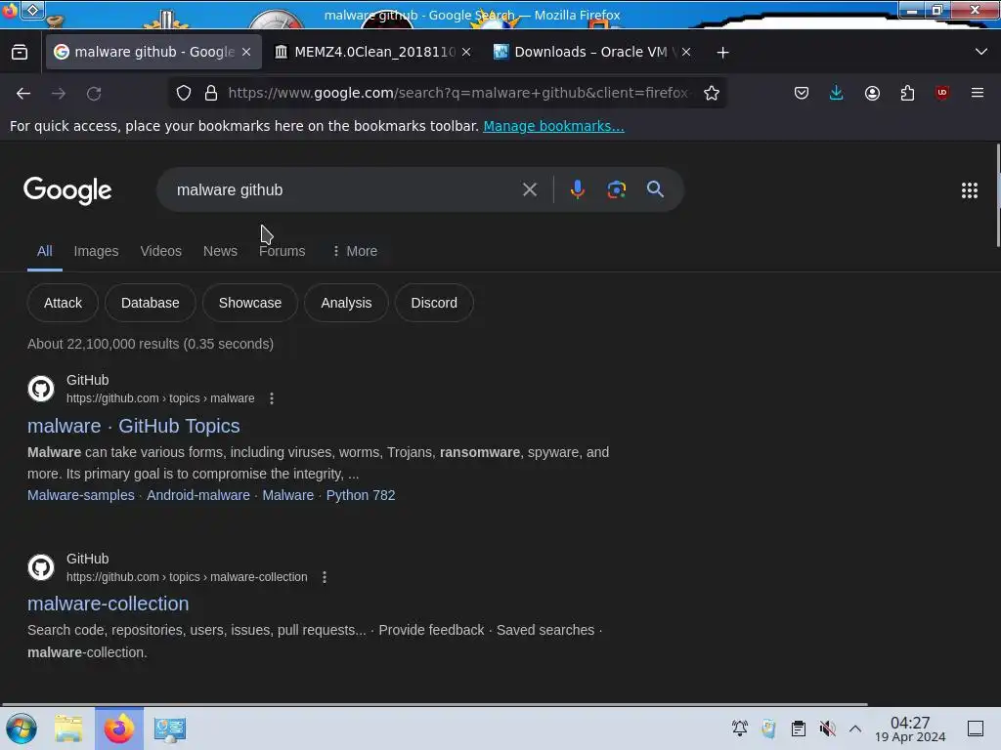The width and height of the screenshot is (1001, 750).
Task: Click the uBlock Origin shield icon
Action: [x=942, y=93]
